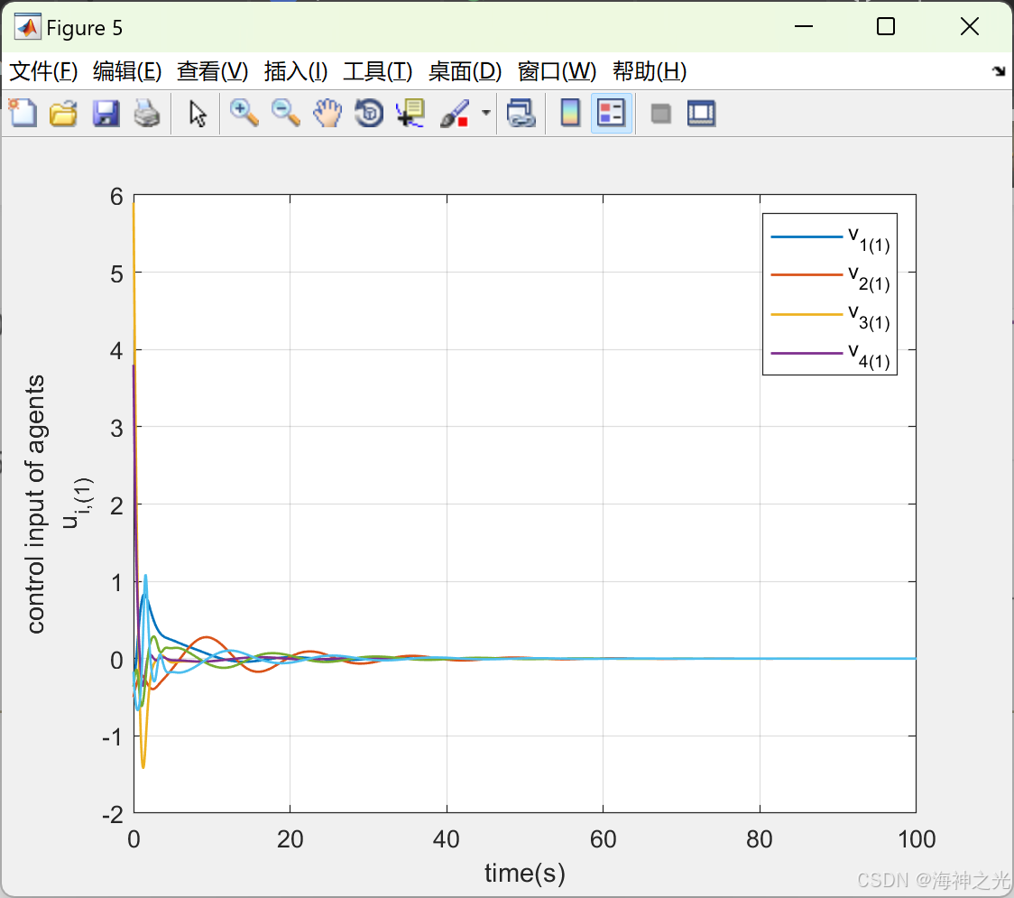Viewport: 1014px width, 898px height.
Task: Save the figure with floppy icon
Action: pos(106,113)
